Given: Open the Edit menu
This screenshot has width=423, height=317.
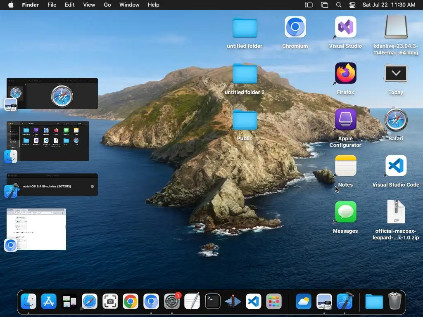Looking at the screenshot, I should coord(69,5).
